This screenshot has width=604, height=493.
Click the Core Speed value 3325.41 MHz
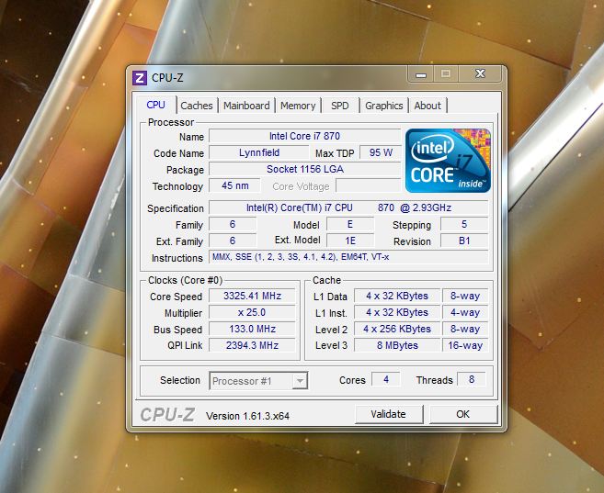(x=252, y=297)
